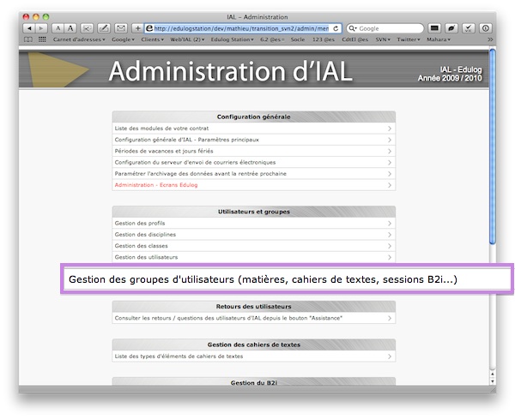Click the envelope mail icon in toolbar

coord(121,28)
